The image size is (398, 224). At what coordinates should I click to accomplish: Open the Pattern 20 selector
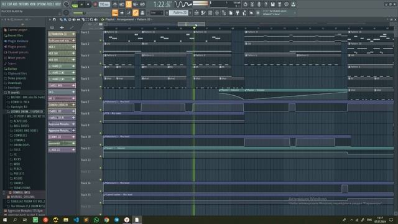(x=178, y=12)
